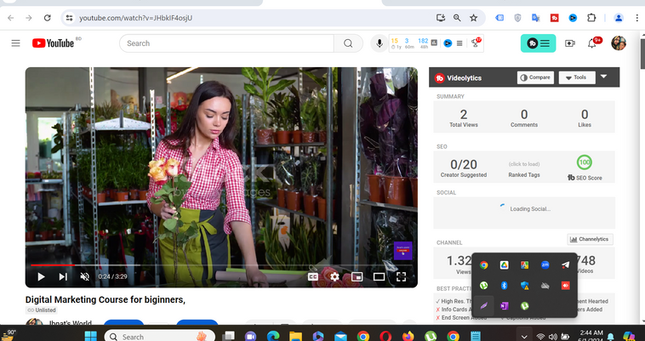Click the Compare button in Videolytics
The image size is (645, 341).
[x=534, y=77]
